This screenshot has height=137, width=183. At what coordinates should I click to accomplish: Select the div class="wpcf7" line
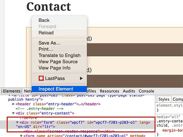pyautogui.click(x=83, y=125)
